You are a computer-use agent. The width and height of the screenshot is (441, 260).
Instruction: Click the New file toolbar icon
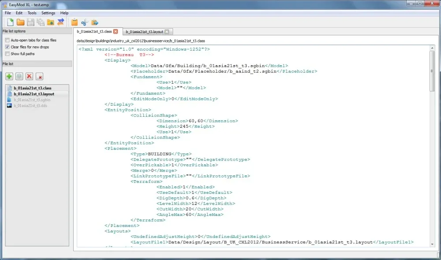pos(10,22)
